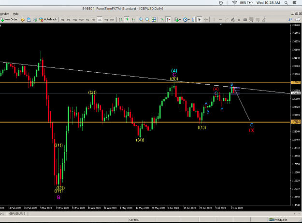Viewport: 302px width, 223px height.
Task: Select the red (B) wave label
Action: (x=252, y=130)
